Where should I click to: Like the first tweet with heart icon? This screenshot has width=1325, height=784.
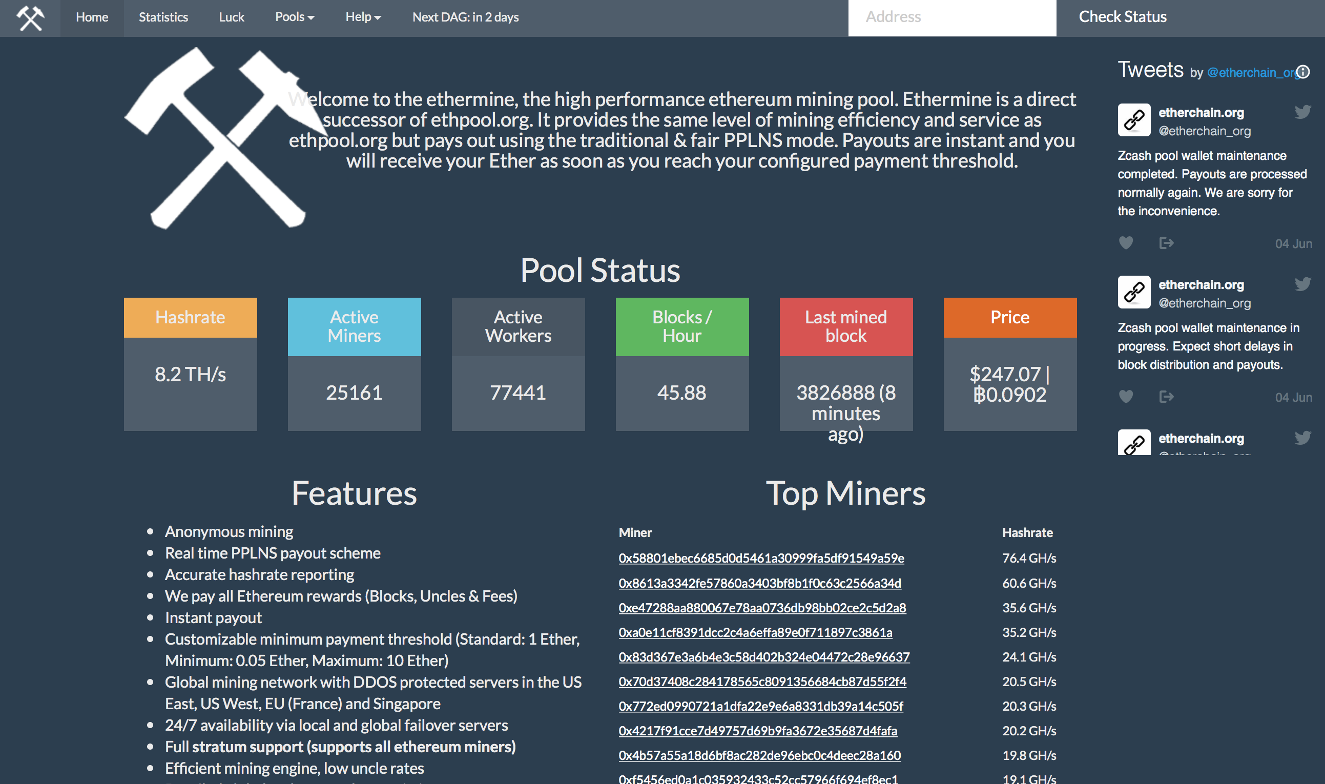[x=1125, y=243]
